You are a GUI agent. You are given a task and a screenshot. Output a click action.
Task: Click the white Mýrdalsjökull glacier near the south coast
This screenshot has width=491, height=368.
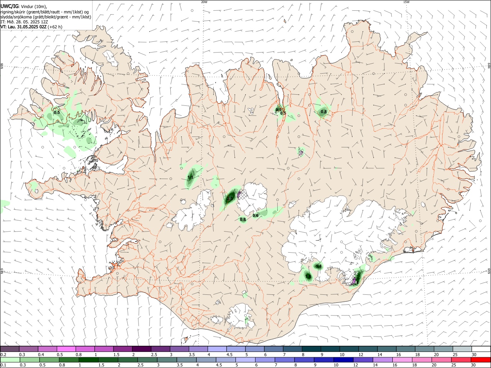tap(241, 316)
